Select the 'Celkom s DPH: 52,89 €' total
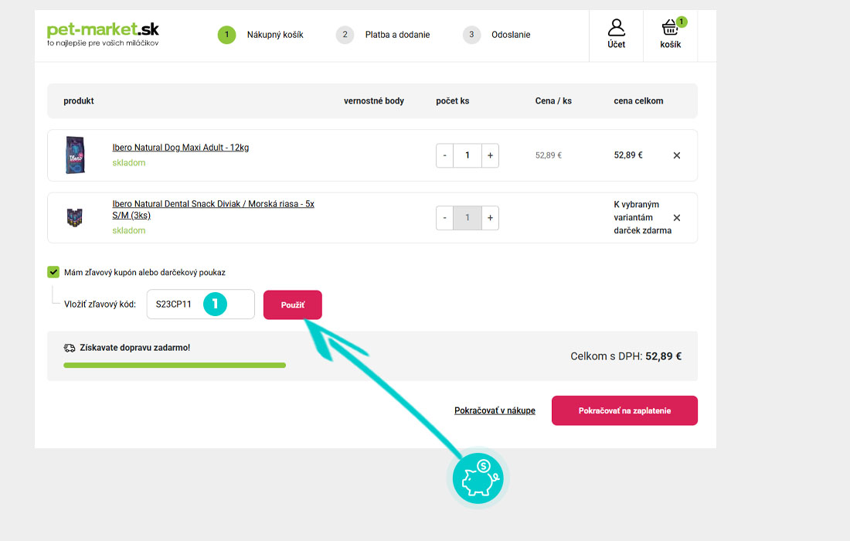Screen dimensions: 850x541 point(626,356)
